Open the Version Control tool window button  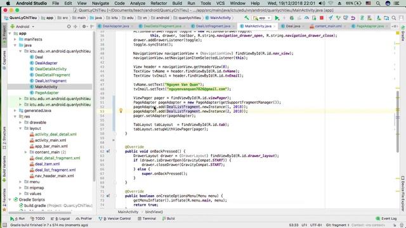(114, 218)
